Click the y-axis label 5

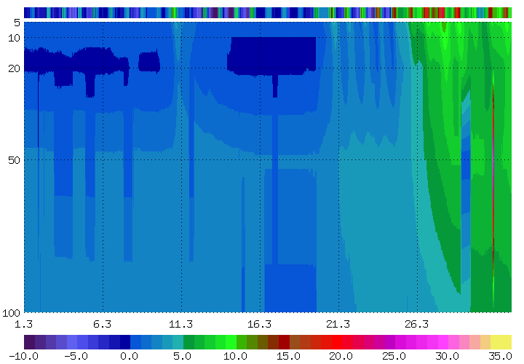coord(17,23)
